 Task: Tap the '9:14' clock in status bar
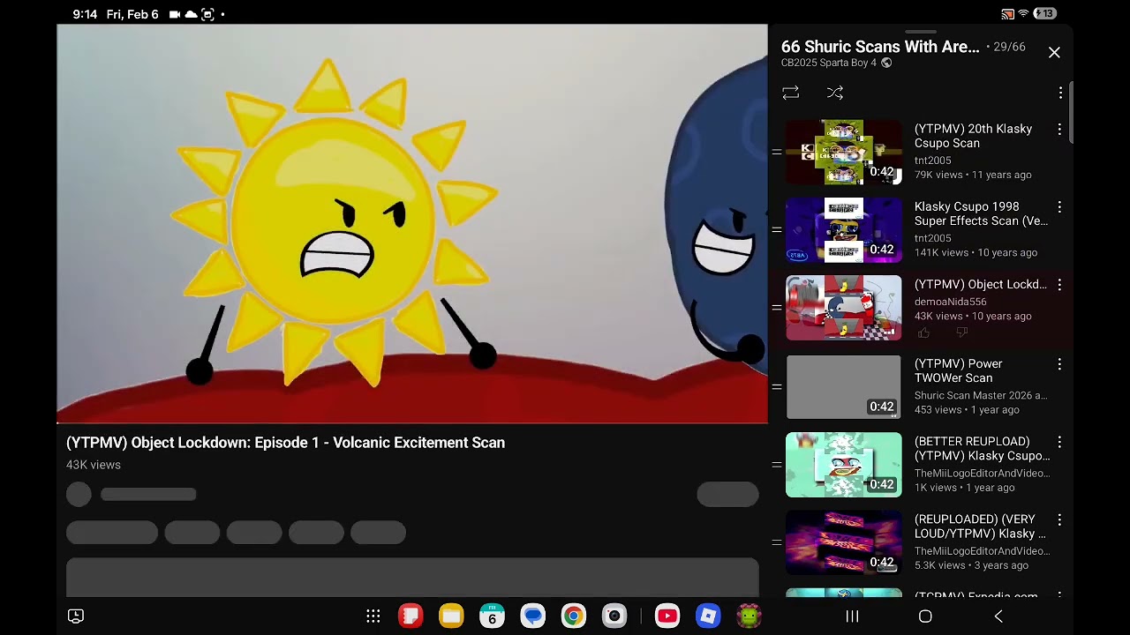[85, 14]
